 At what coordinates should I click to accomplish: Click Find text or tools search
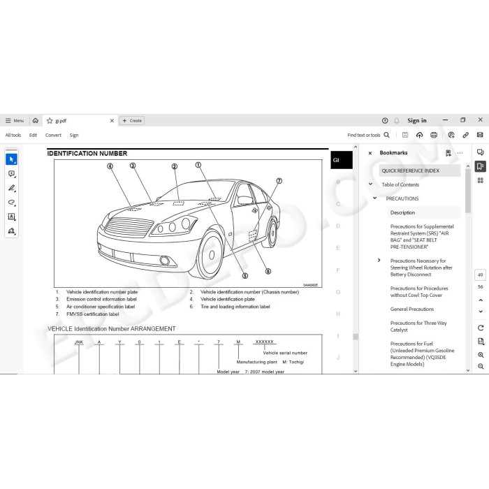[x=368, y=135]
